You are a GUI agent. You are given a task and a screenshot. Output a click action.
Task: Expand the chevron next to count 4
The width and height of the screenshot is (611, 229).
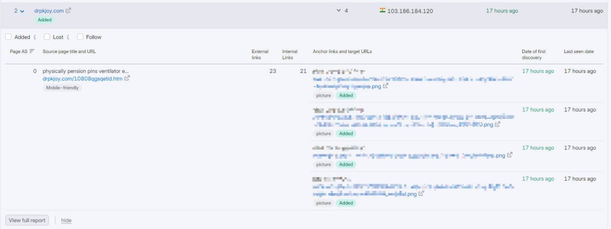point(339,11)
